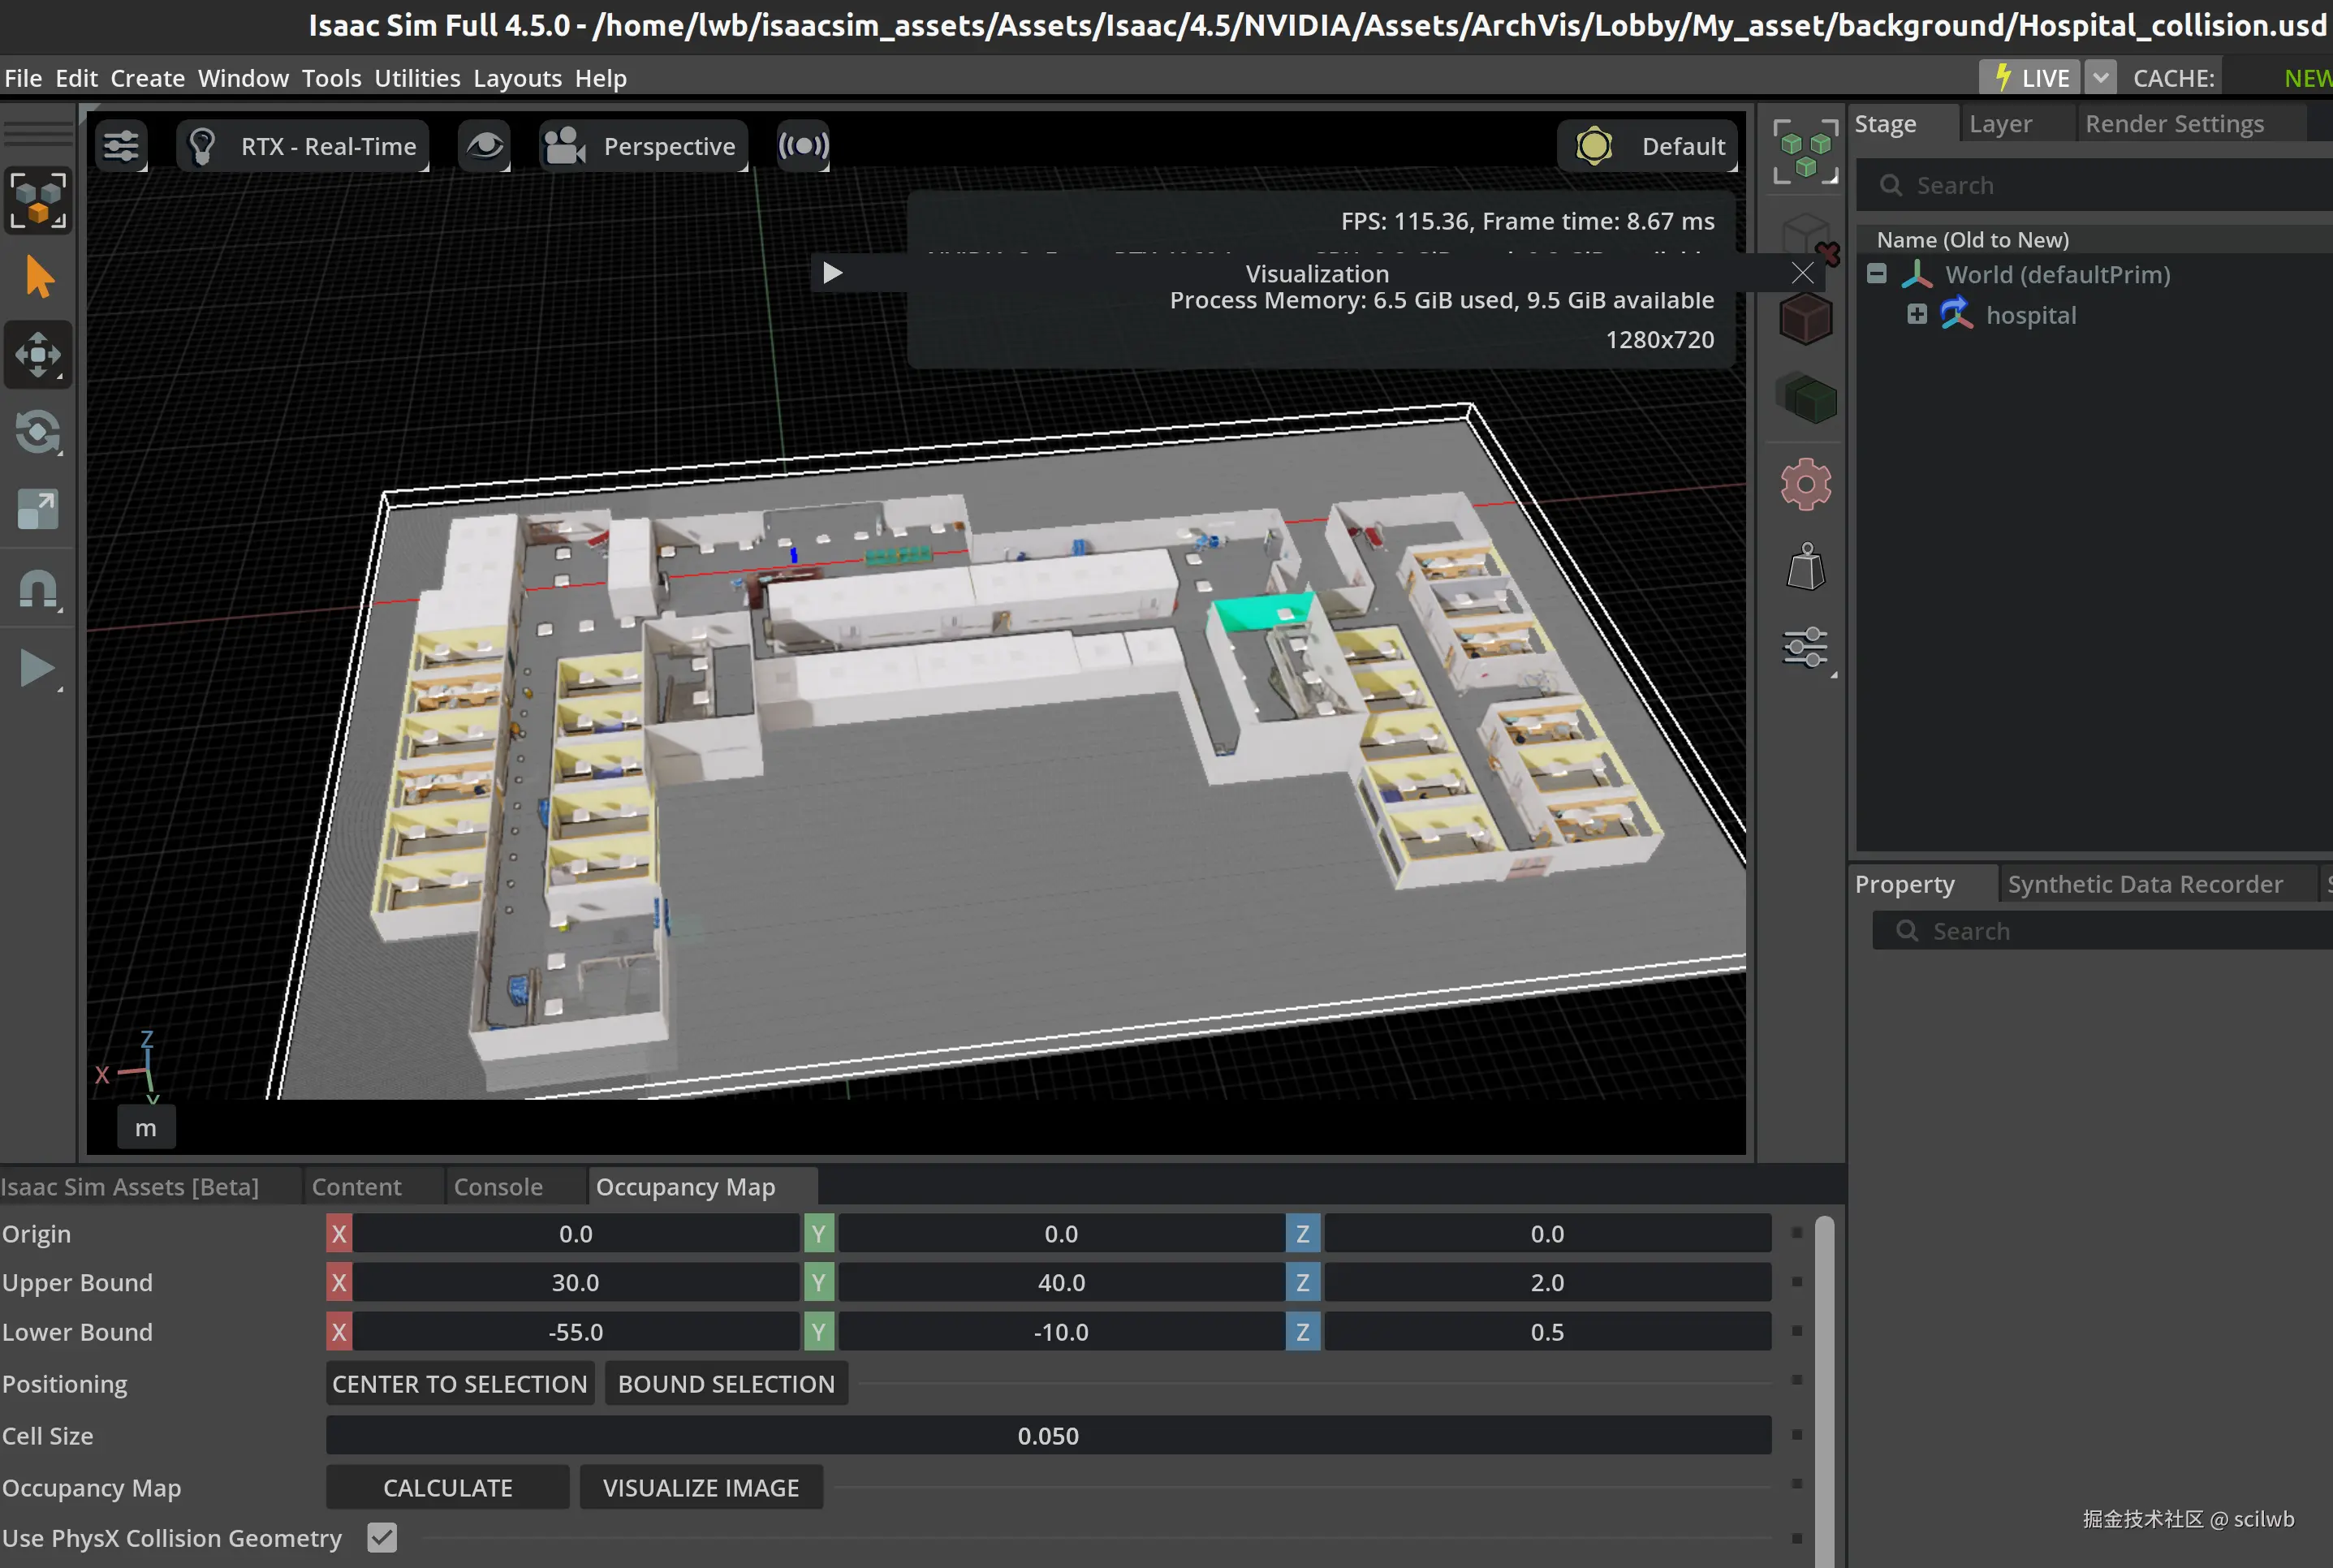Toggle the LIVE sync button
This screenshot has height=1568, width=2333.
point(2030,78)
